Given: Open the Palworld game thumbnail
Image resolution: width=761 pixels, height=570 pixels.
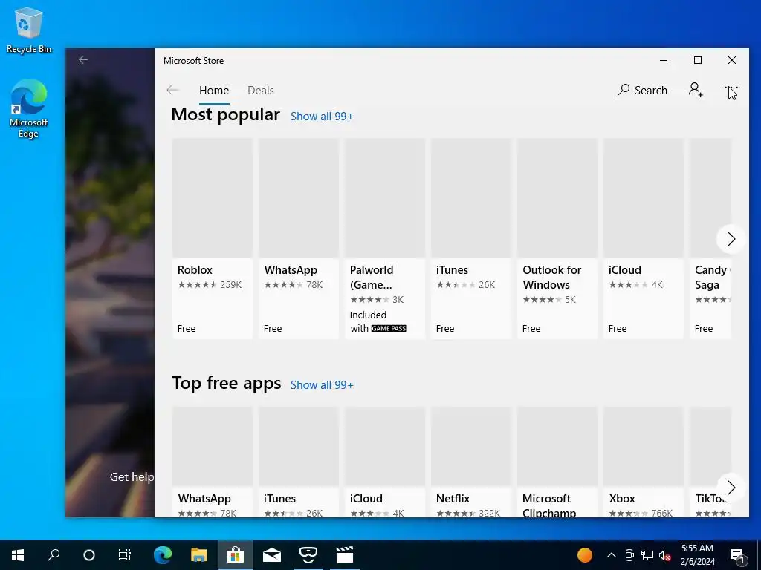Looking at the screenshot, I should pyautogui.click(x=385, y=198).
